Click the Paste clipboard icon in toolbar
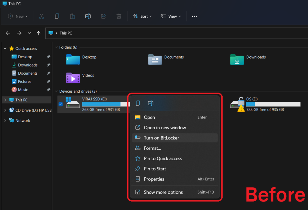 click(72, 16)
